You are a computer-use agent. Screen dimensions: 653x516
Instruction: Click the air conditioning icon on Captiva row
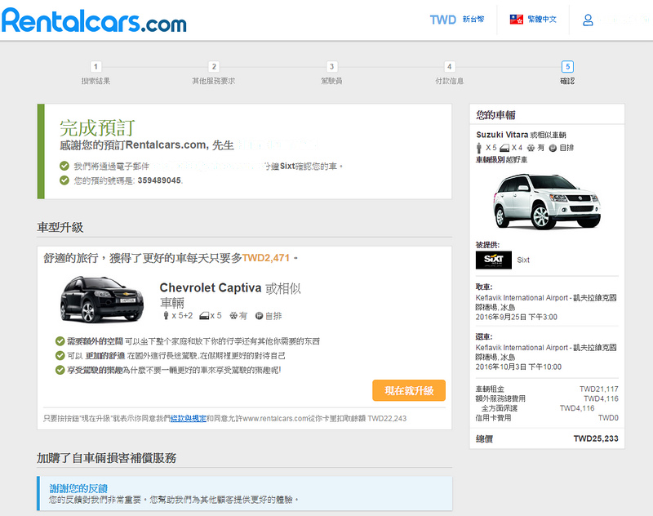click(x=233, y=316)
